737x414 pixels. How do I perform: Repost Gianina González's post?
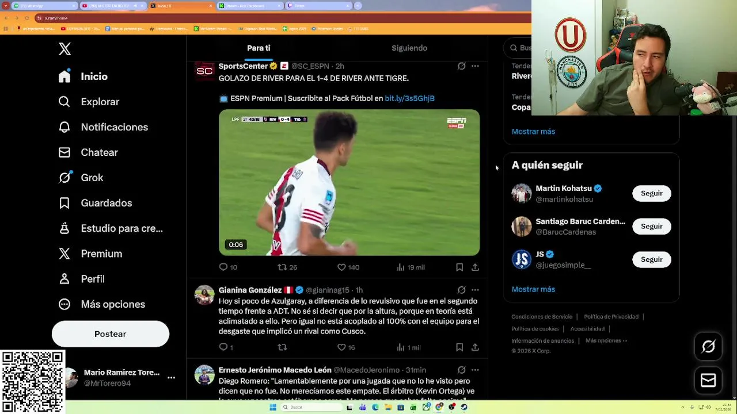point(282,347)
